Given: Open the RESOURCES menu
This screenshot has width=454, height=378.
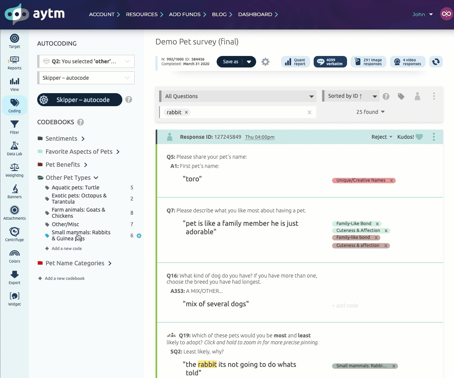Looking at the screenshot, I should tap(145, 14).
